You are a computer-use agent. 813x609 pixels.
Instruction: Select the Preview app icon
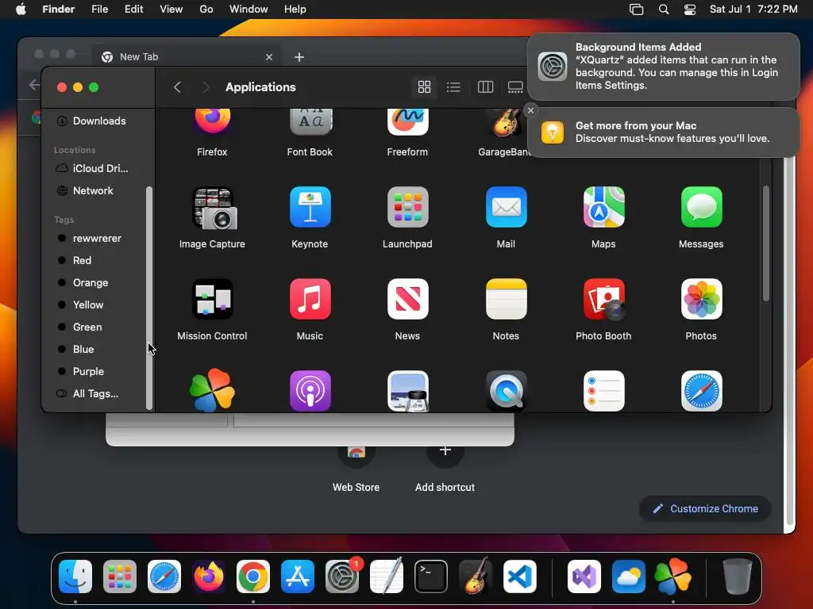407,391
